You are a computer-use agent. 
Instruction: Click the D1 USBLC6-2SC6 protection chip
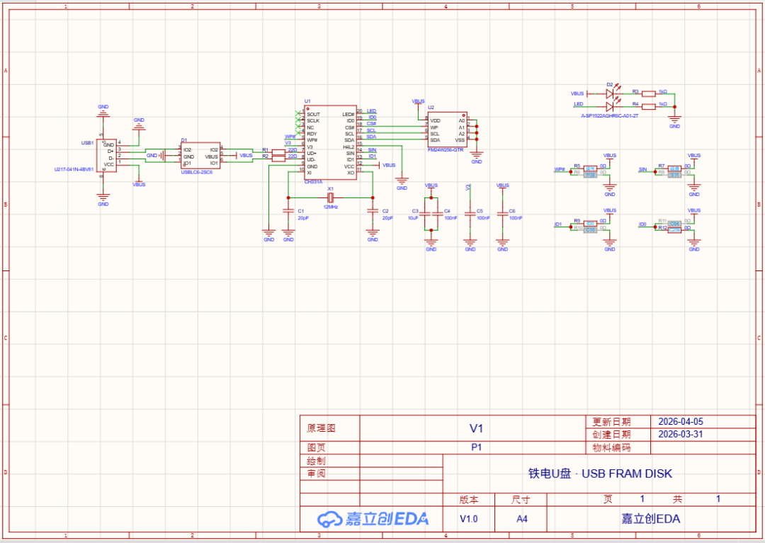click(x=200, y=156)
